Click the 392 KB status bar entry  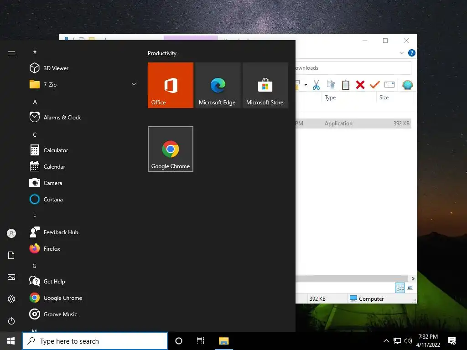pos(317,299)
